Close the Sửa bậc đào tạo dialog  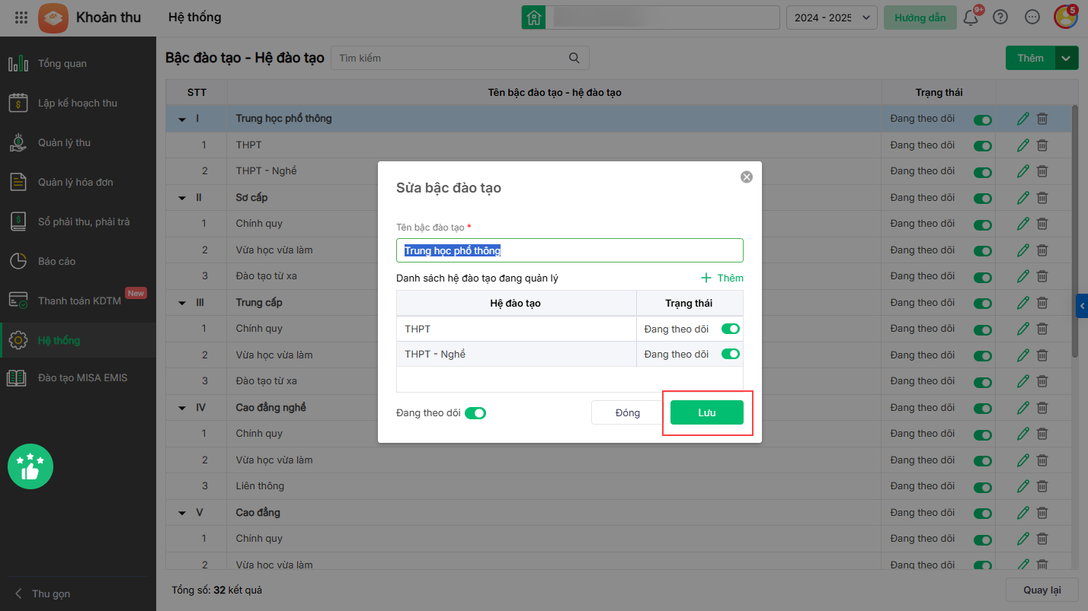[747, 177]
